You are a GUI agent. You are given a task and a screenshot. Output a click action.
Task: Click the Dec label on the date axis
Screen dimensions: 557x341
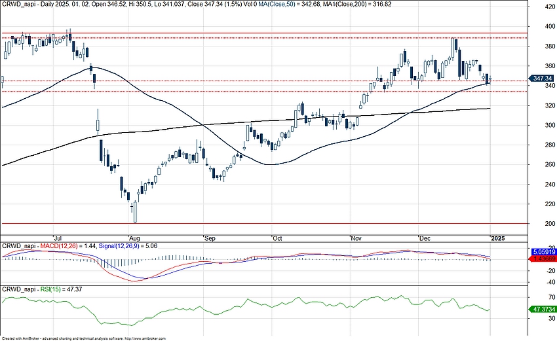tap(425, 238)
